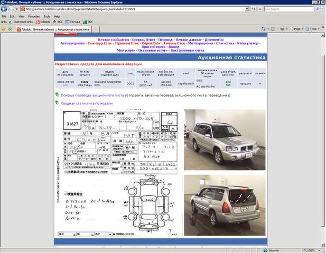Click green arrow icon beside Помощь перевода
Screen dimensions: 326x253
(57, 95)
